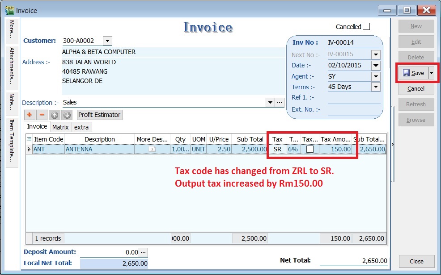This screenshot has width=441, height=275.
Task: Click the plus icon to add item row
Action: [30, 115]
